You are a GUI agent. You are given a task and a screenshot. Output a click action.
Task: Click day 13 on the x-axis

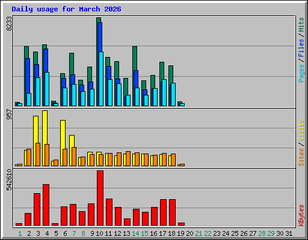(126, 233)
